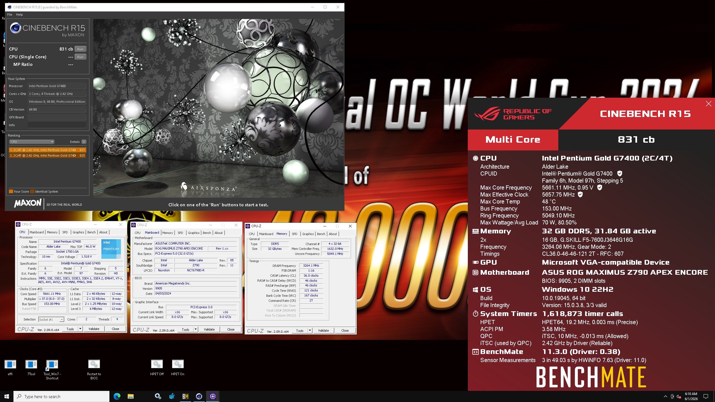
Task: Click the Your Score orange legend swatch
Action: tap(11, 192)
